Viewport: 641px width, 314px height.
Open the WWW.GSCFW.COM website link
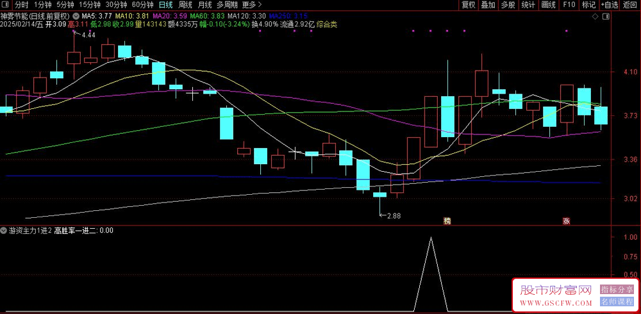(556, 303)
